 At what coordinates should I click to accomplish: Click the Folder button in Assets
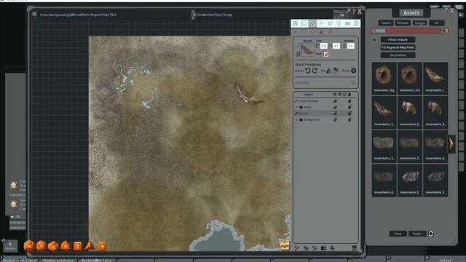417,234
